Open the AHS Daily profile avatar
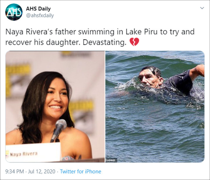Viewport: 210px width, 180px height. click(x=14, y=12)
